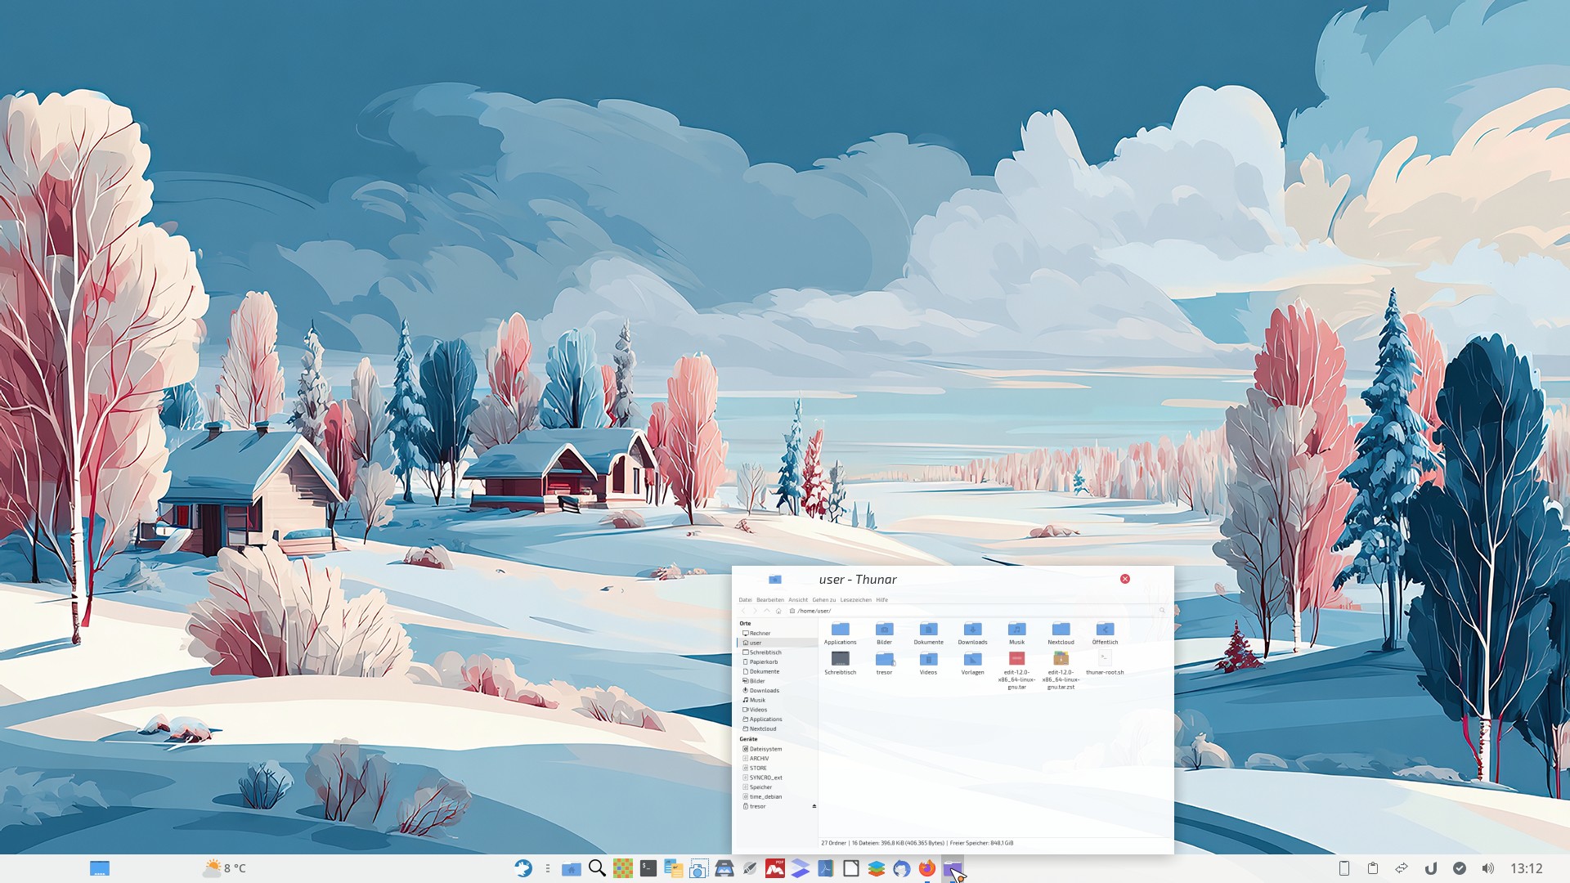
Task: Open the home folder icon in dock
Action: [572, 868]
